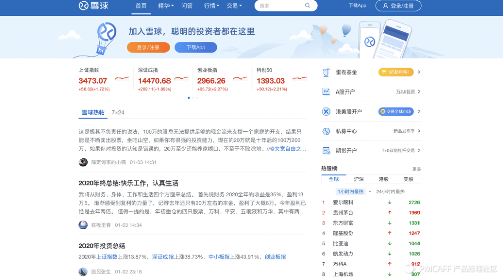503x279 pixels.
Task: Select 港股 hot stock tab
Action: tap(383, 179)
